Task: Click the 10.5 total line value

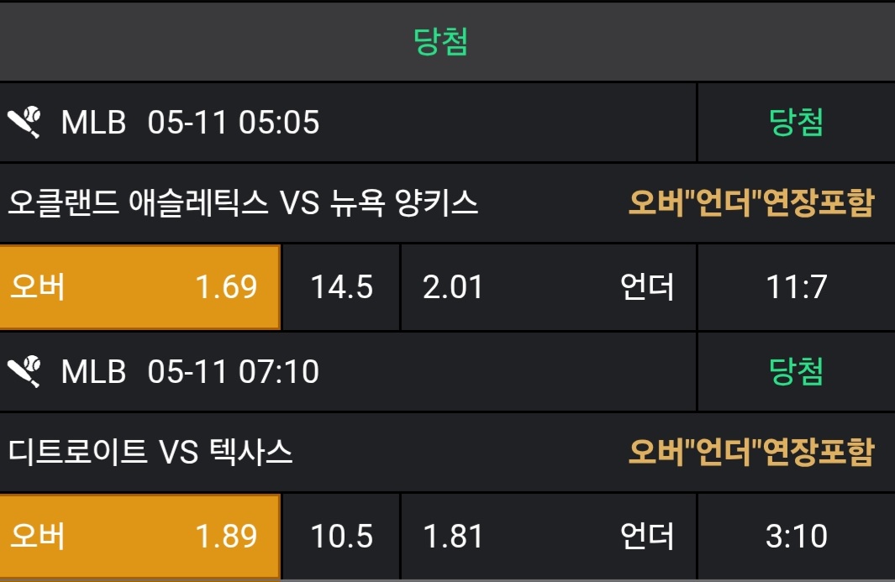Action: [x=341, y=536]
